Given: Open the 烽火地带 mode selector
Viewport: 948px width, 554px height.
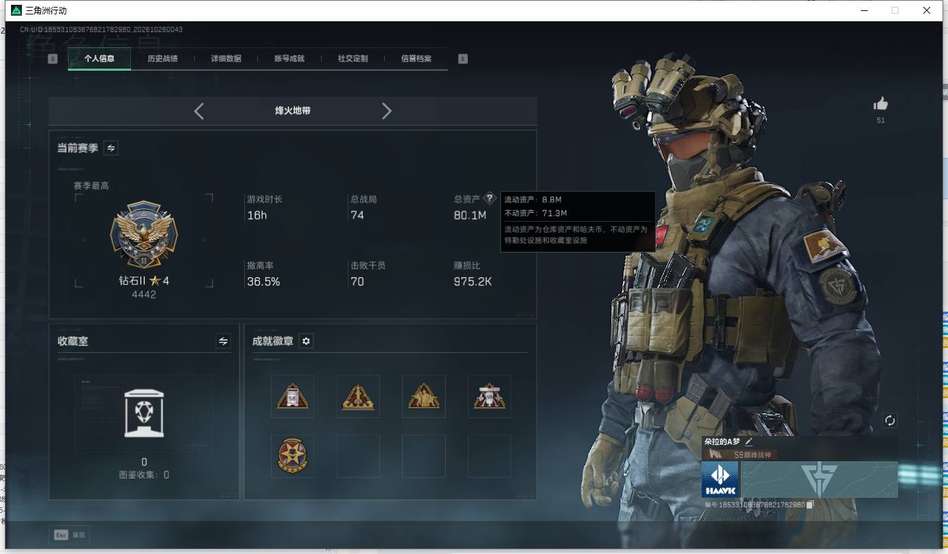Looking at the screenshot, I should 293,111.
